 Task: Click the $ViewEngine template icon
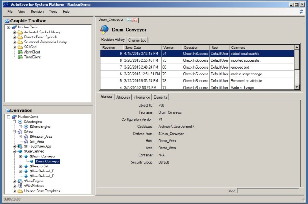pyautogui.click(x=20, y=181)
